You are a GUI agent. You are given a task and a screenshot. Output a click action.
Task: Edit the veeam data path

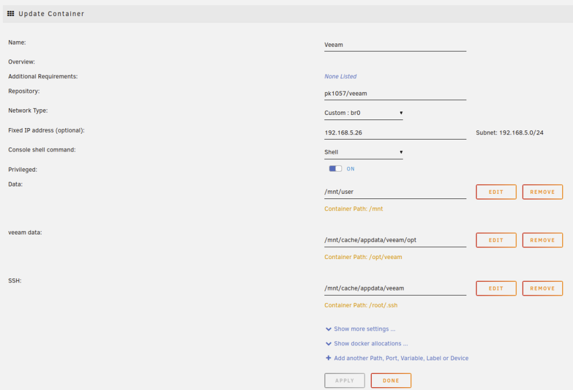coord(496,240)
